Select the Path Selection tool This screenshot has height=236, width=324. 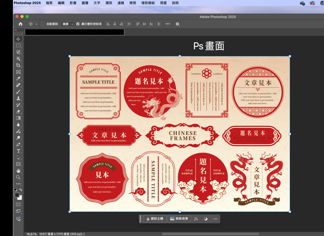18,158
